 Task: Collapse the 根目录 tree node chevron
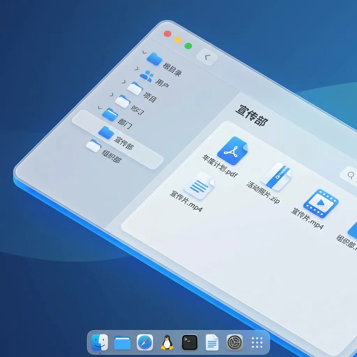point(144,52)
